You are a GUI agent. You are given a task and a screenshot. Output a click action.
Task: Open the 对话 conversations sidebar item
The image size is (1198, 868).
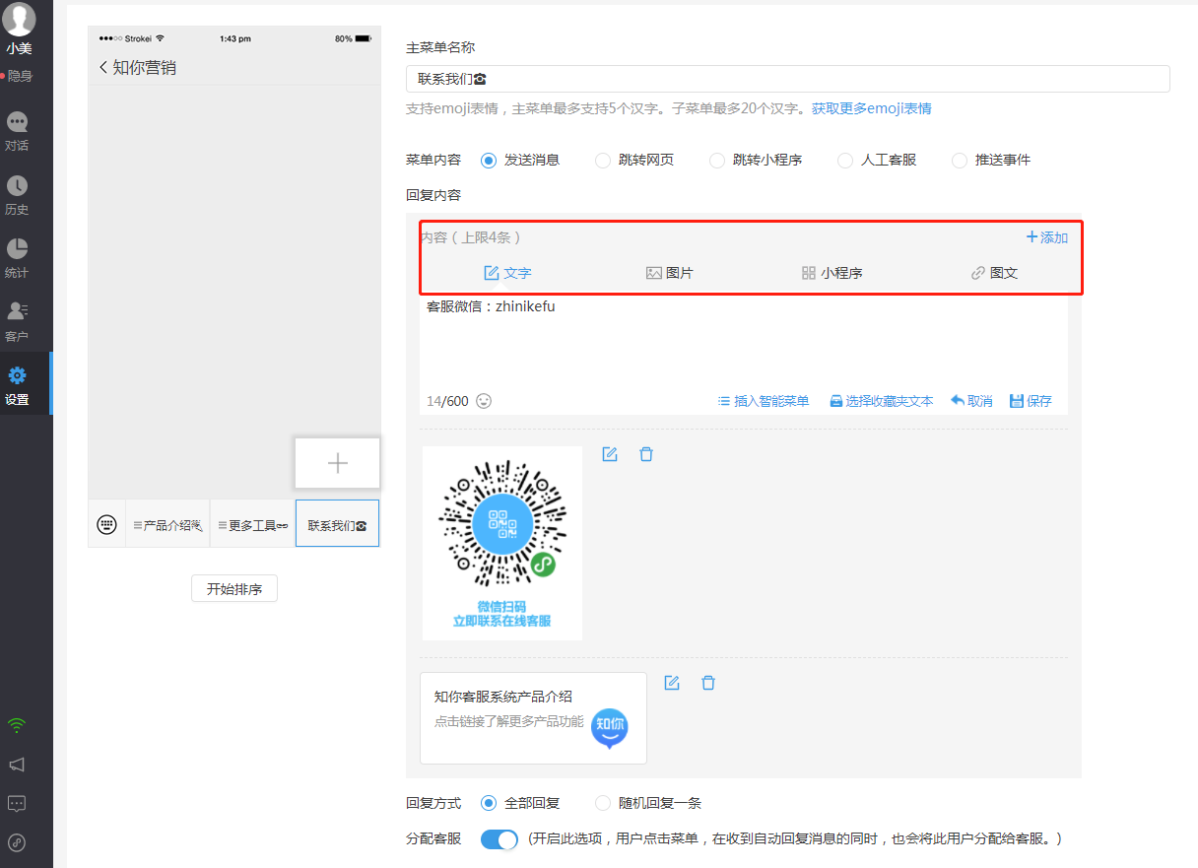click(x=18, y=131)
